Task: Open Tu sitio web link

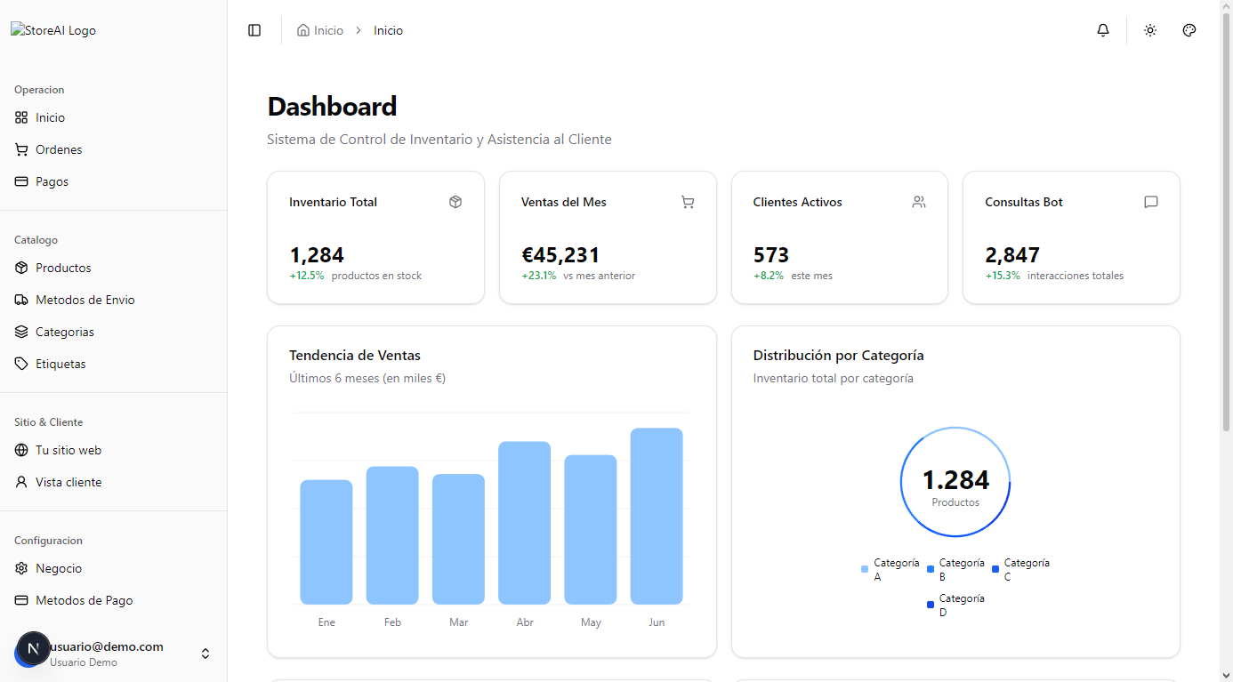Action: (x=68, y=450)
